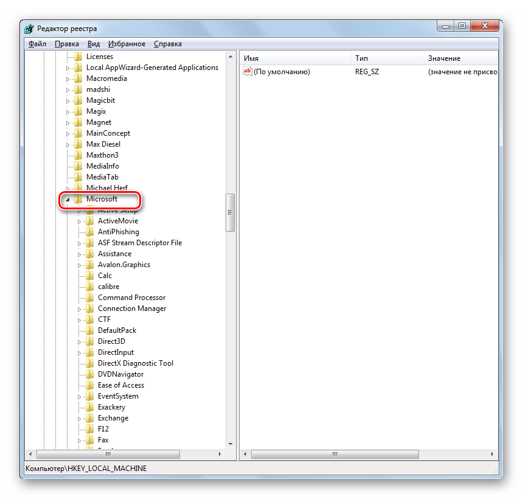Expand the ASF Stream Descriptor File key
The height and width of the screenshot is (499, 523).
(80, 243)
